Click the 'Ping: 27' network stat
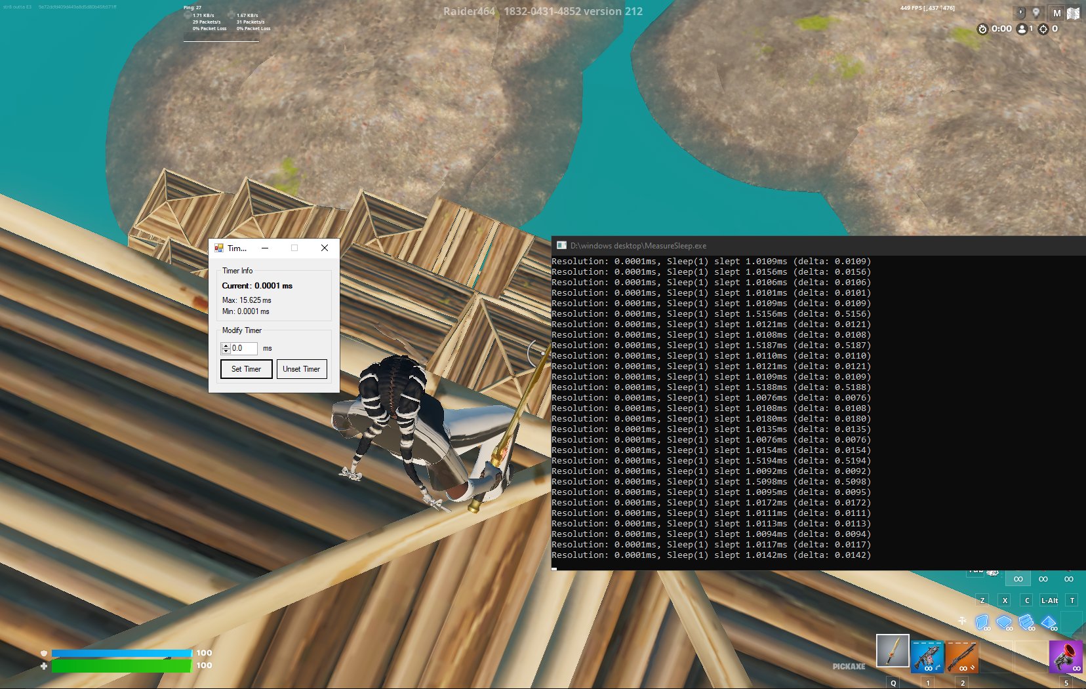Screen dimensions: 1086x689 click(192, 8)
